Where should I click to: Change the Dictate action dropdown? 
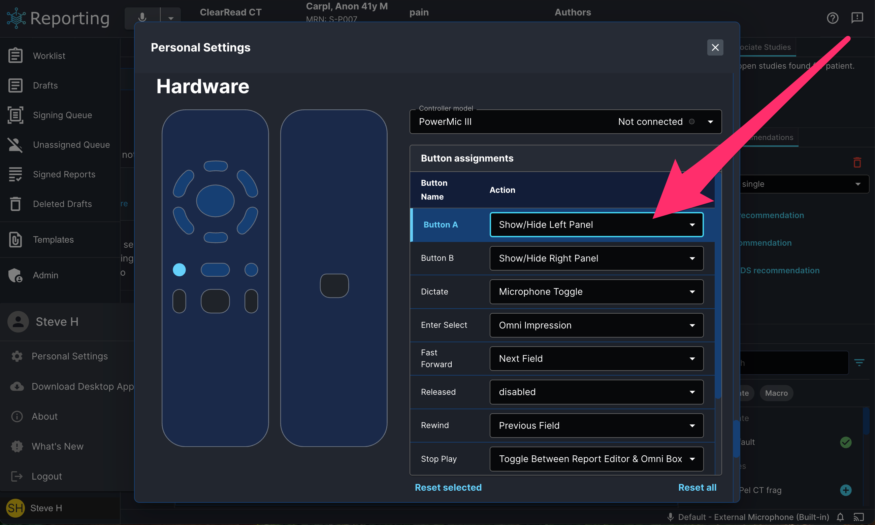[x=596, y=291]
